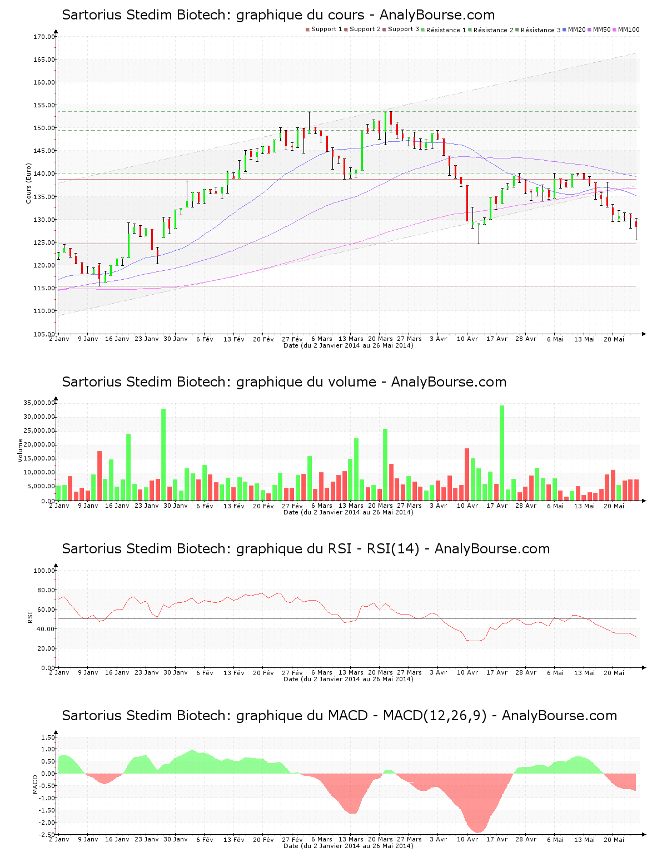Click the tallest green volume bar near 17 Avr
667x862 pixels.
pos(502,453)
